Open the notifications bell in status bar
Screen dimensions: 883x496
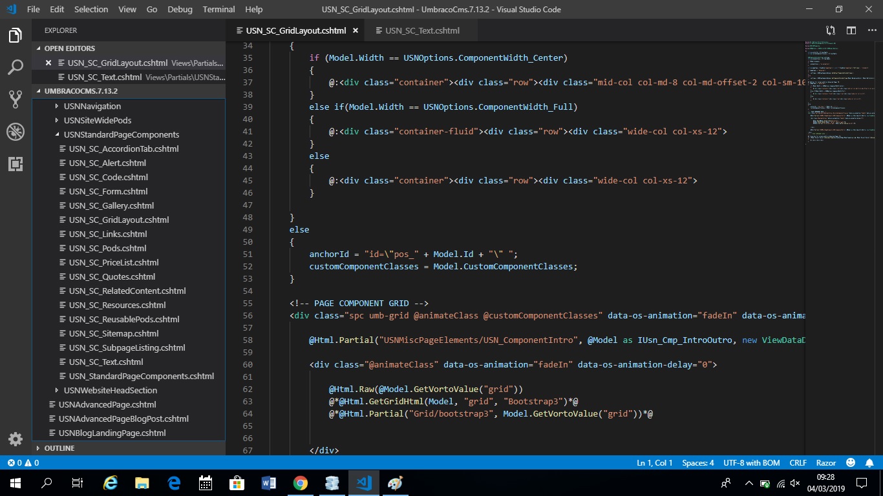tap(868, 463)
